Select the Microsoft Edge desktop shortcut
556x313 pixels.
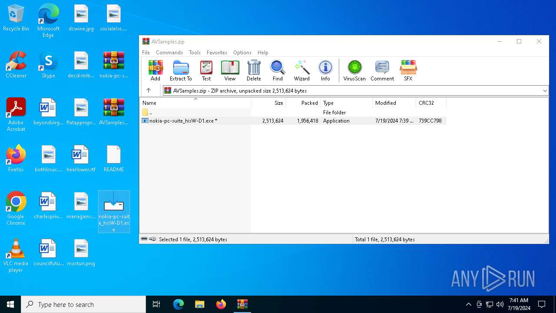48,21
